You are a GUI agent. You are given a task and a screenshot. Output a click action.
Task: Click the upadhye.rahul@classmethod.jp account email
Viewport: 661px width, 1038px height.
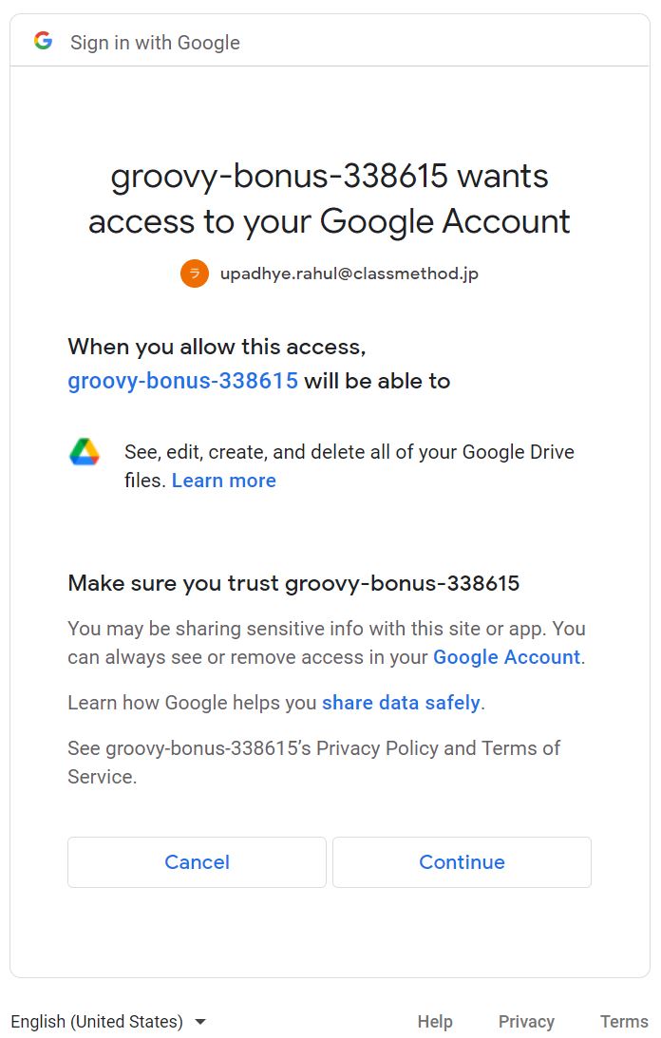[349, 274]
